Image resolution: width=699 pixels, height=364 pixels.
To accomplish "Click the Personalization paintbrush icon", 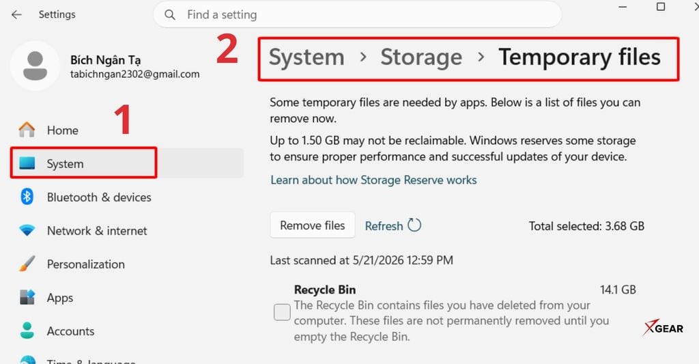I will (27, 264).
